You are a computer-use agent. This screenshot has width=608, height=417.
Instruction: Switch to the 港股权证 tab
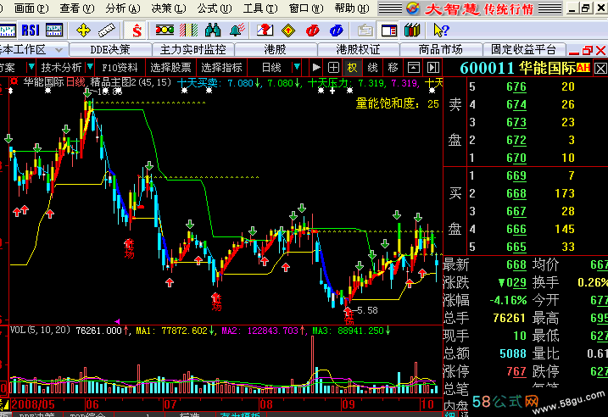[358, 50]
